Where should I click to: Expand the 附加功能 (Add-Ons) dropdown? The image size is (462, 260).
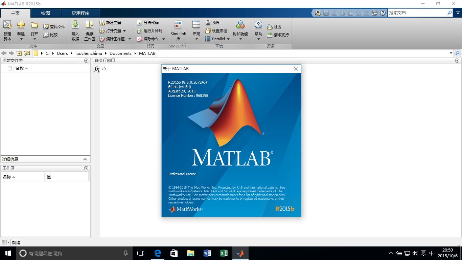[x=240, y=39]
